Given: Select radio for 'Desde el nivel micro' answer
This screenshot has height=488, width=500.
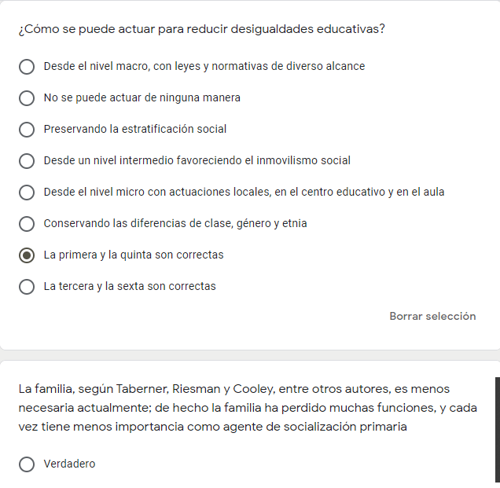Looking at the screenshot, I should click(x=27, y=193).
